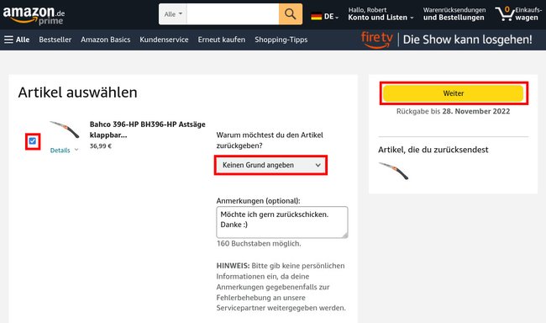
Task: Expand the Details link under product image
Action: [x=64, y=151]
